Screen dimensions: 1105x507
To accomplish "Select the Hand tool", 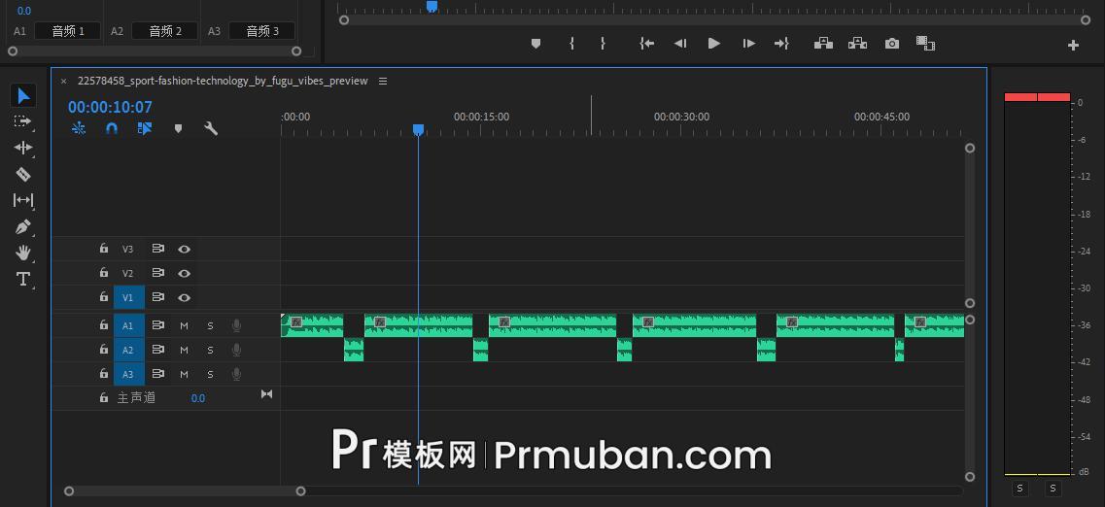I will tap(23, 253).
